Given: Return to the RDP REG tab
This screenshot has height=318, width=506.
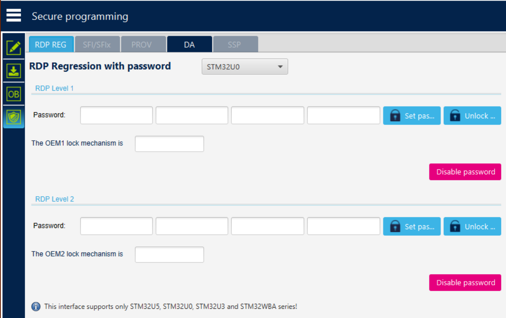Looking at the screenshot, I should tap(51, 44).
